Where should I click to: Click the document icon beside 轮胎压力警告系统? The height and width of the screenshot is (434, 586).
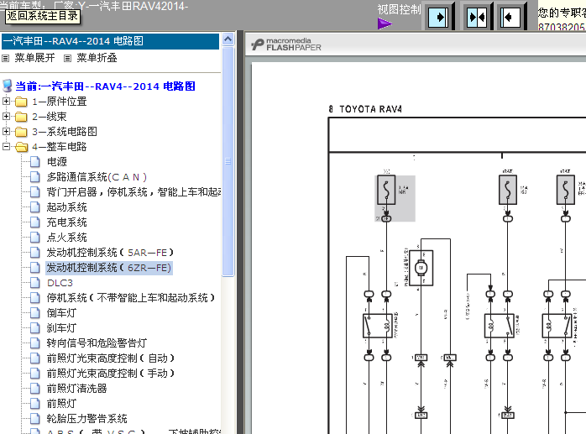tap(34, 419)
